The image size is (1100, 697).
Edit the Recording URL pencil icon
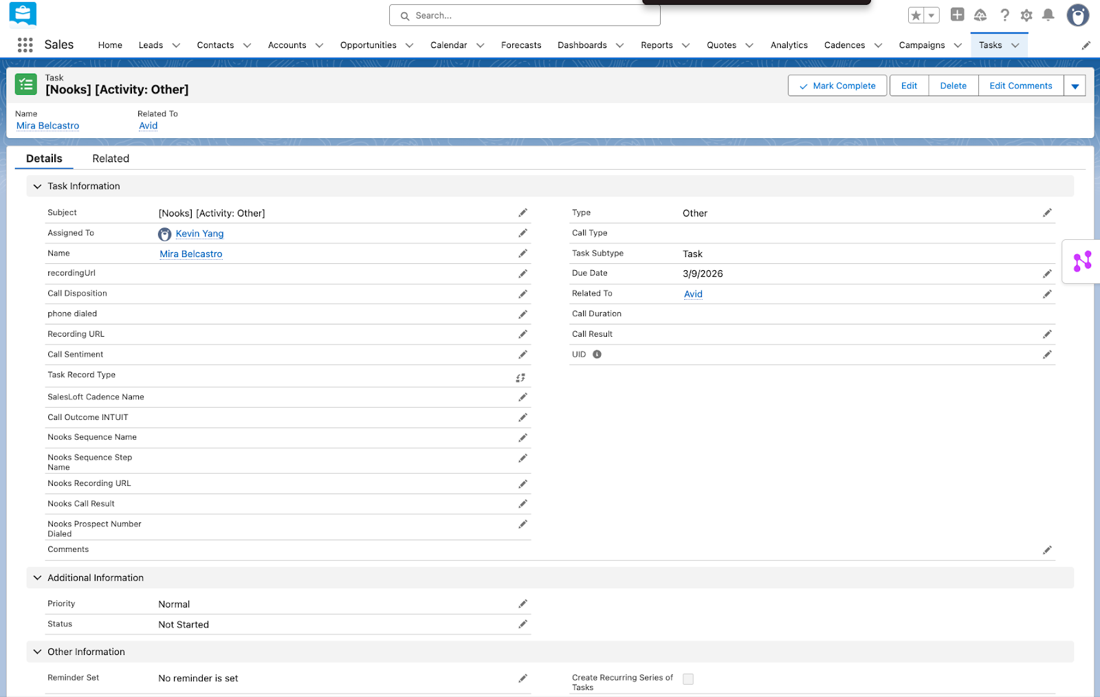522,334
